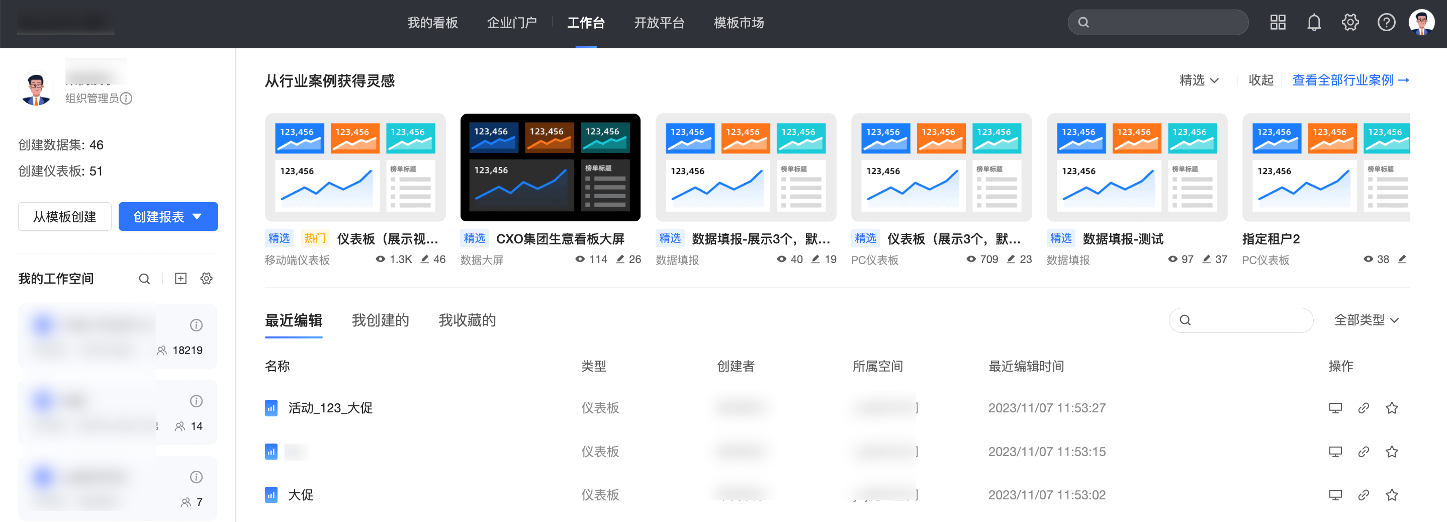Copy link for 活动_123_大促 row
Viewport: 1447px width, 522px height.
[x=1364, y=408]
